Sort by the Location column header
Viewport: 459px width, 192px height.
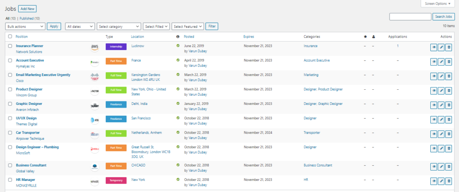coord(137,37)
